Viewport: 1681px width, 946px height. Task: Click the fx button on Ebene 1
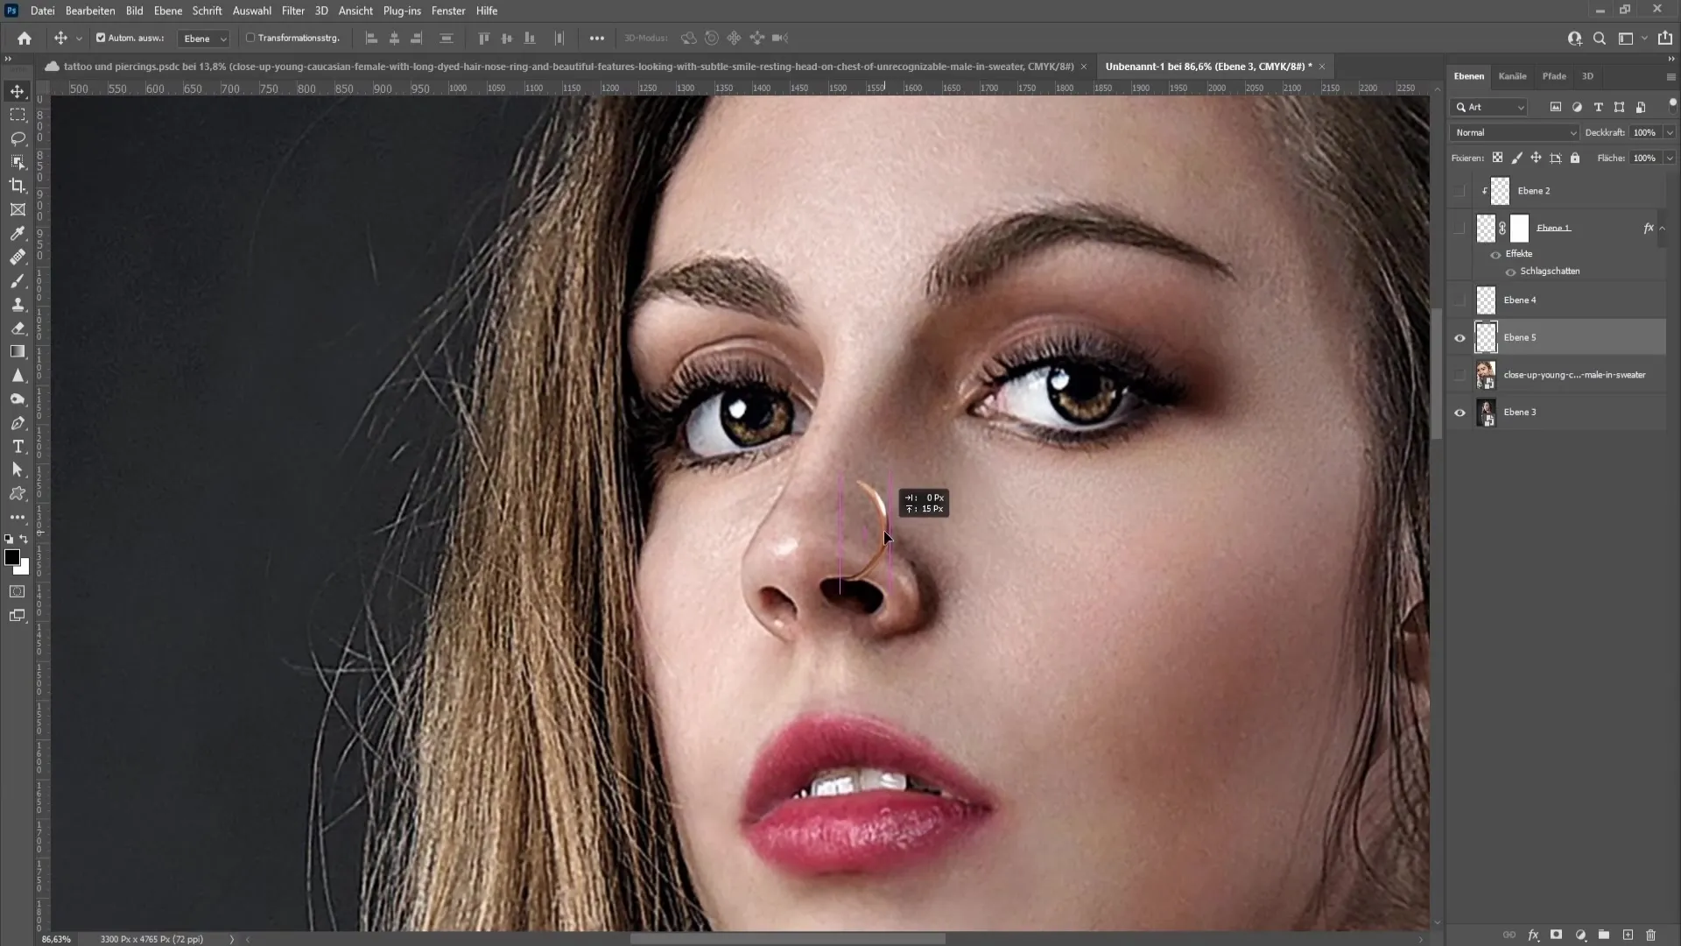pos(1646,228)
